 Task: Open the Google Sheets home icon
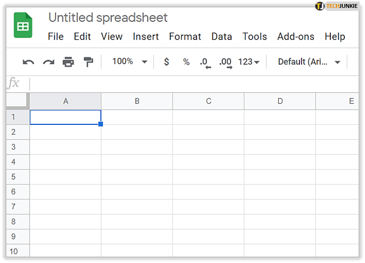22,27
